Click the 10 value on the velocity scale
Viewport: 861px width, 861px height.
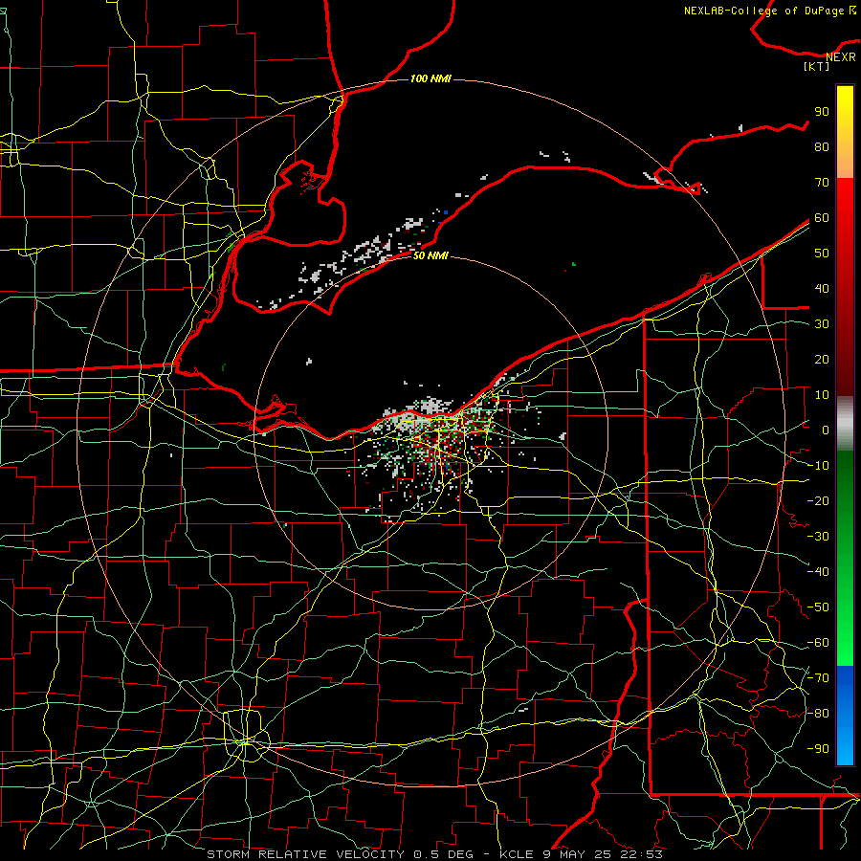[x=822, y=395]
